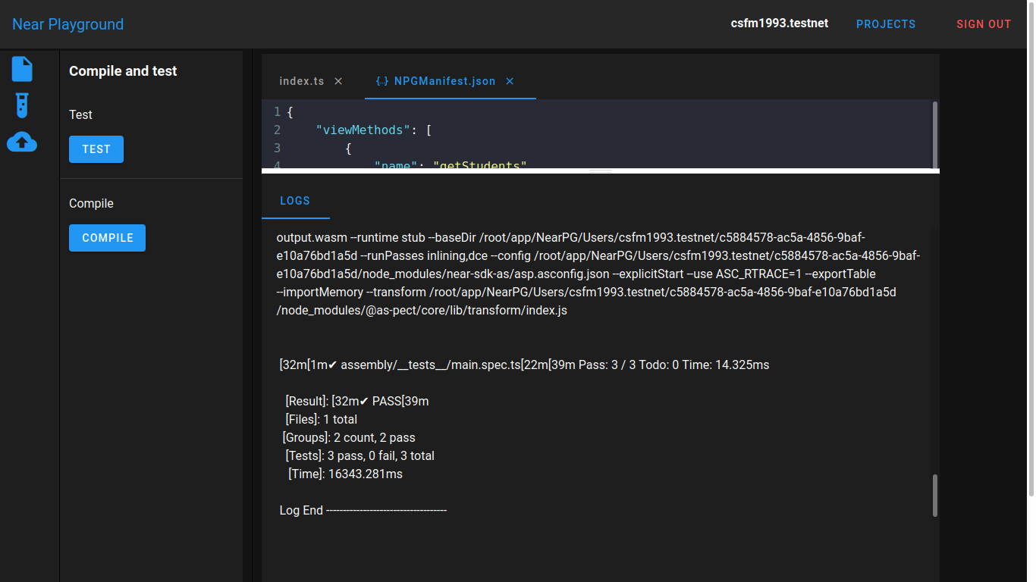1036x582 pixels.
Task: Open the files explorer sidebar icon
Action: pyautogui.click(x=22, y=69)
